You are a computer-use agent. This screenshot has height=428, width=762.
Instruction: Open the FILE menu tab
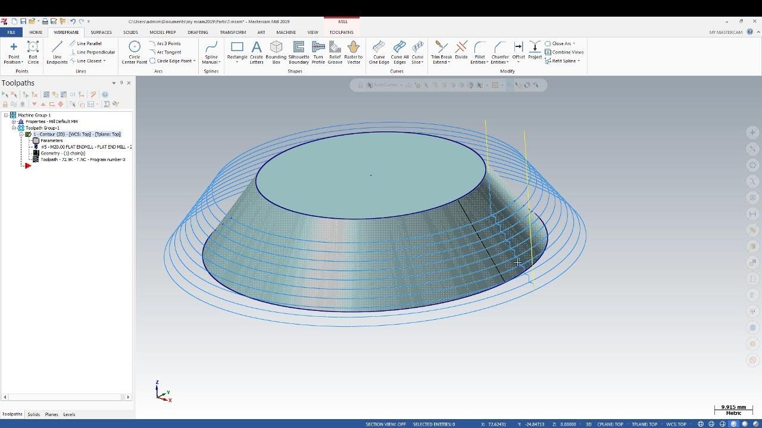(11, 32)
